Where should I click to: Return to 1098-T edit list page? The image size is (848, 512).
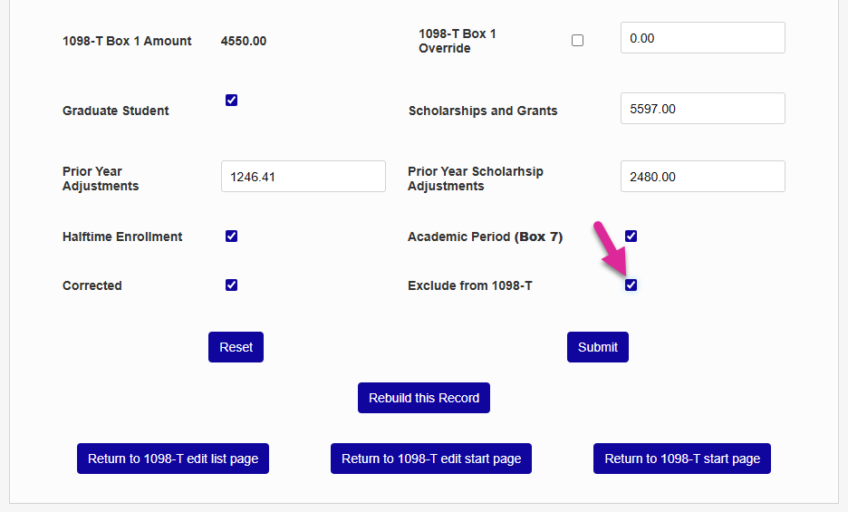click(173, 459)
